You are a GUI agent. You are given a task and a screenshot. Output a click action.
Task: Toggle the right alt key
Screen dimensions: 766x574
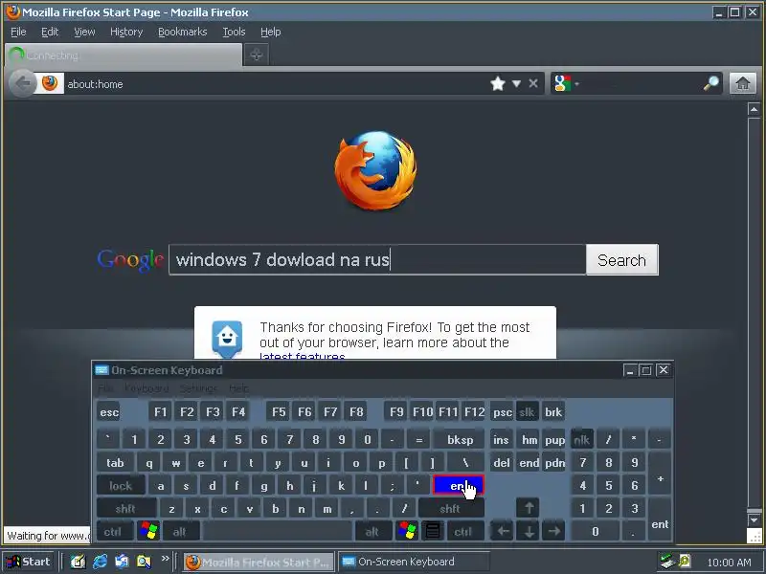pyautogui.click(x=372, y=531)
